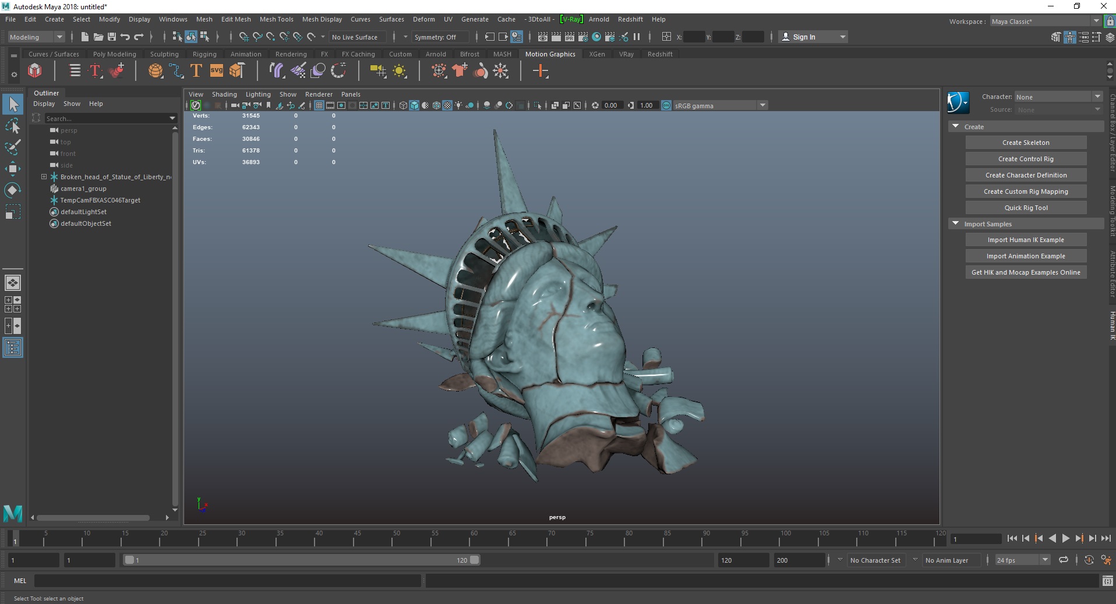
Task: Click the New Scene icon
Action: click(85, 37)
